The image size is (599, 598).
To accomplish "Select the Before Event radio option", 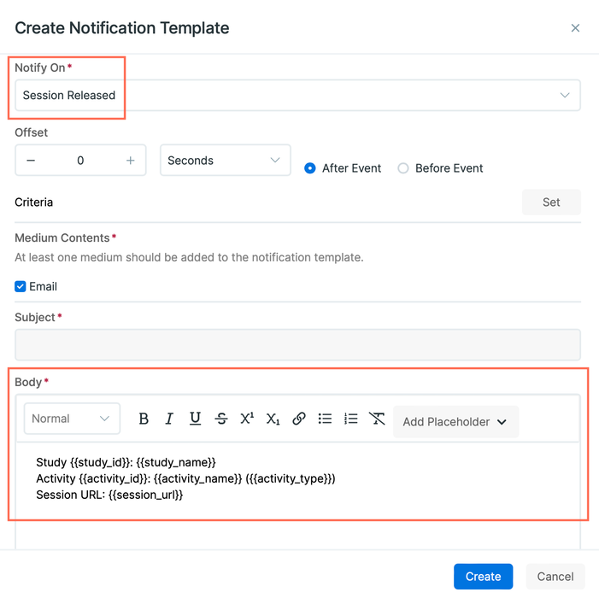I will [403, 168].
